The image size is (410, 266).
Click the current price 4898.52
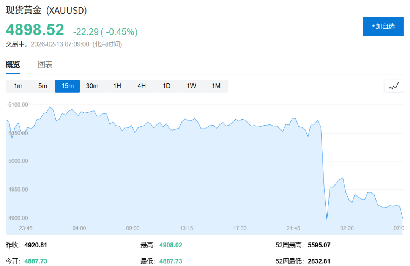tap(35, 30)
